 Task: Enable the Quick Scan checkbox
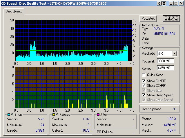144,75
